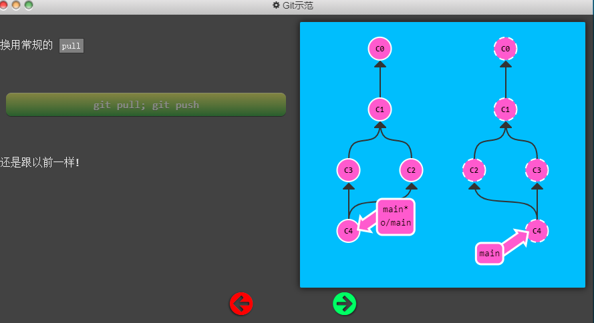Select remote dashed commit C3

537,170
